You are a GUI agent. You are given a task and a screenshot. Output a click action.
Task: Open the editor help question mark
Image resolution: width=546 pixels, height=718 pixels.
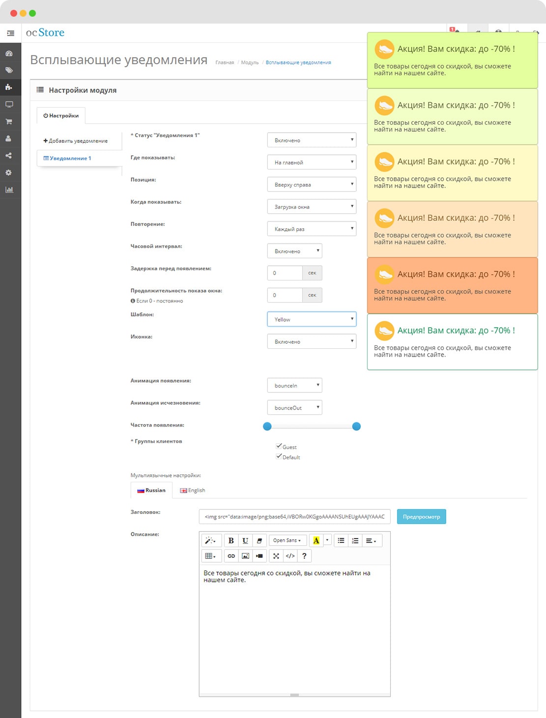pyautogui.click(x=304, y=556)
